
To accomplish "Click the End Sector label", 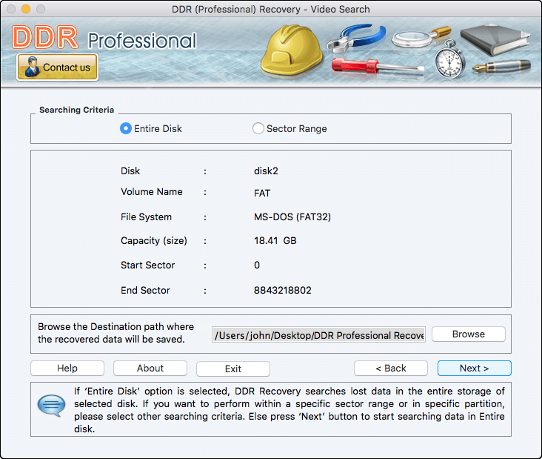I will coord(145,290).
